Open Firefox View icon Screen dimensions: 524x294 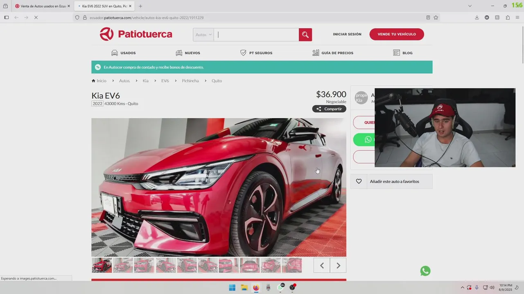5,6
